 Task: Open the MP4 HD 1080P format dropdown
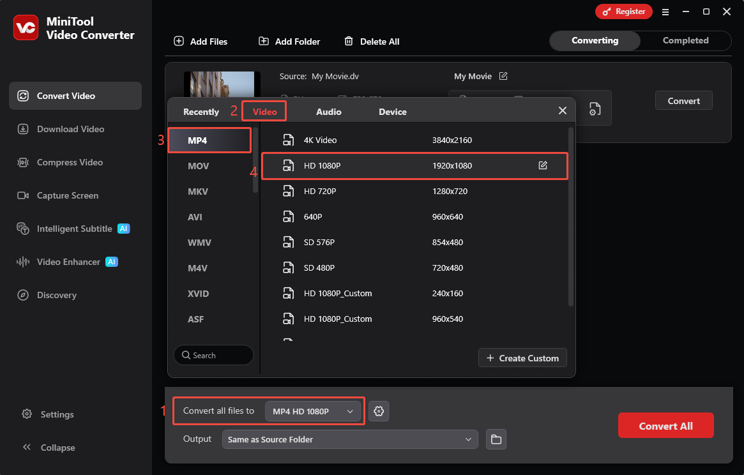point(313,411)
